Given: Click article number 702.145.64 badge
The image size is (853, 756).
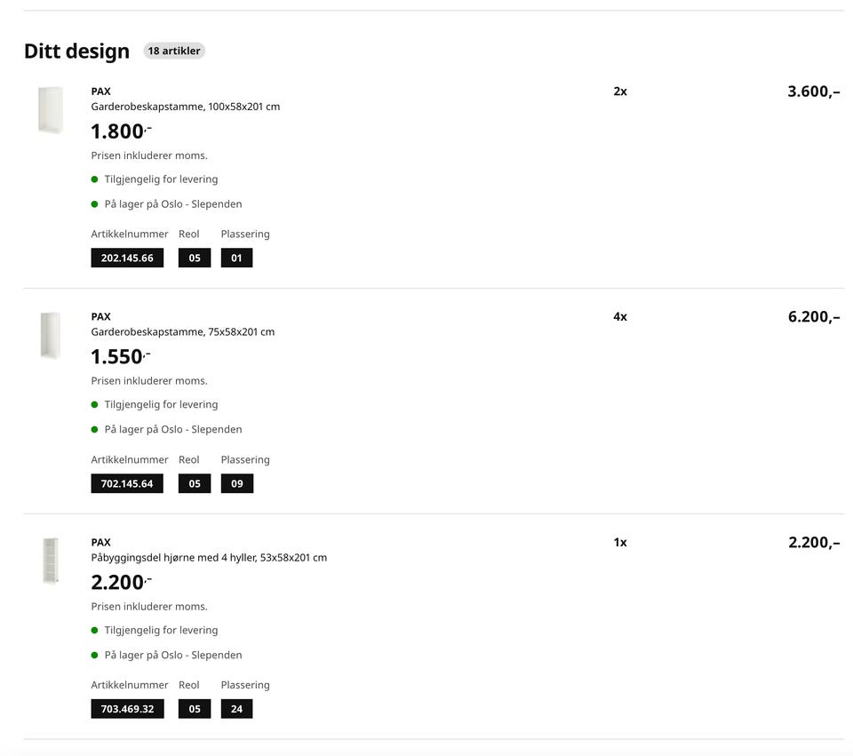Looking at the screenshot, I should (127, 484).
